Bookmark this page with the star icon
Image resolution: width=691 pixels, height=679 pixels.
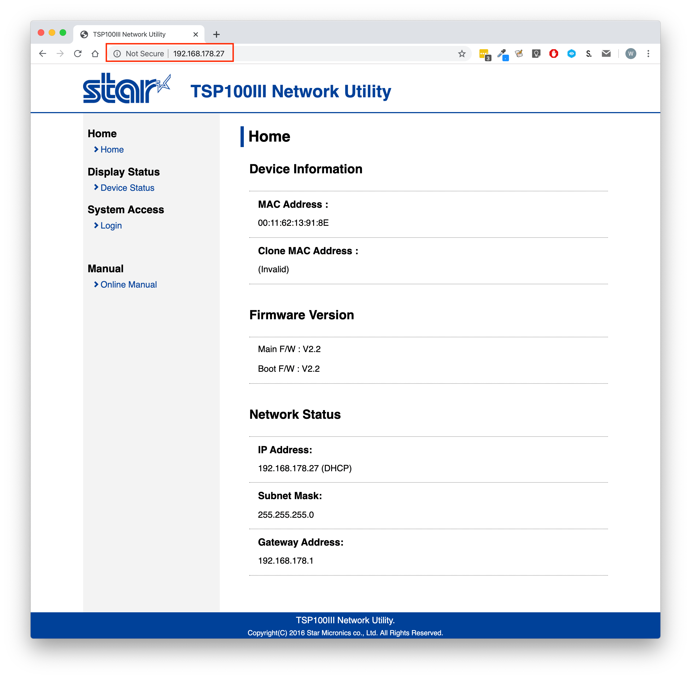[x=462, y=54]
